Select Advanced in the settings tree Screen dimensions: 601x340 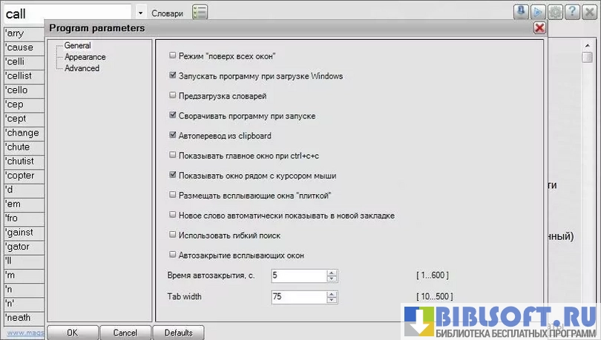click(x=82, y=68)
